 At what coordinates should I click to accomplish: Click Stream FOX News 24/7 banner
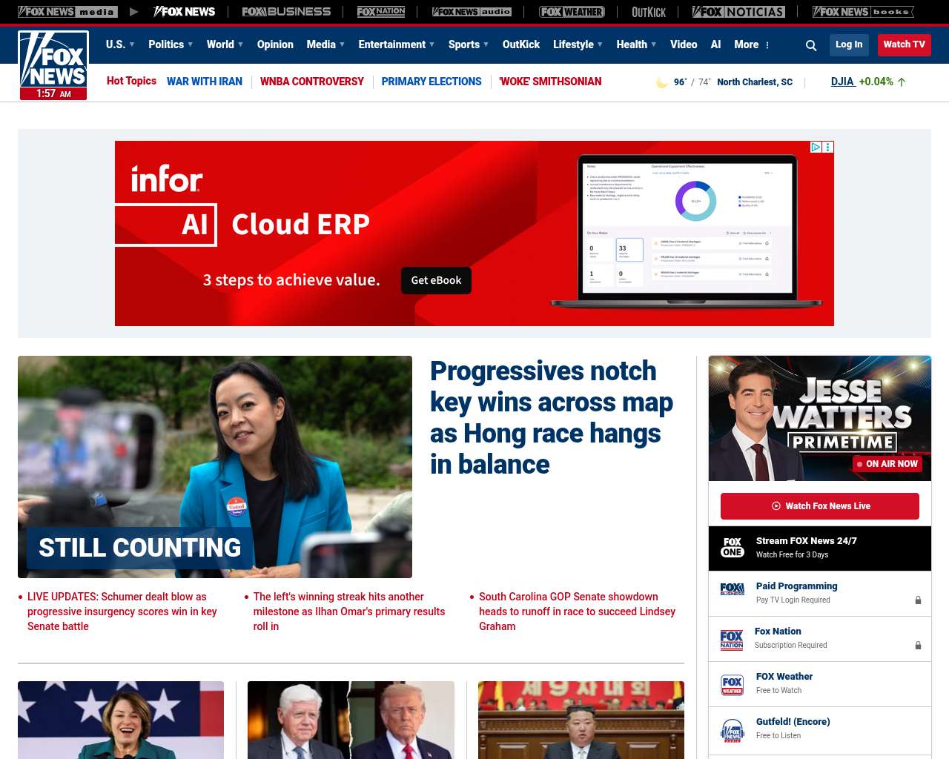click(820, 548)
